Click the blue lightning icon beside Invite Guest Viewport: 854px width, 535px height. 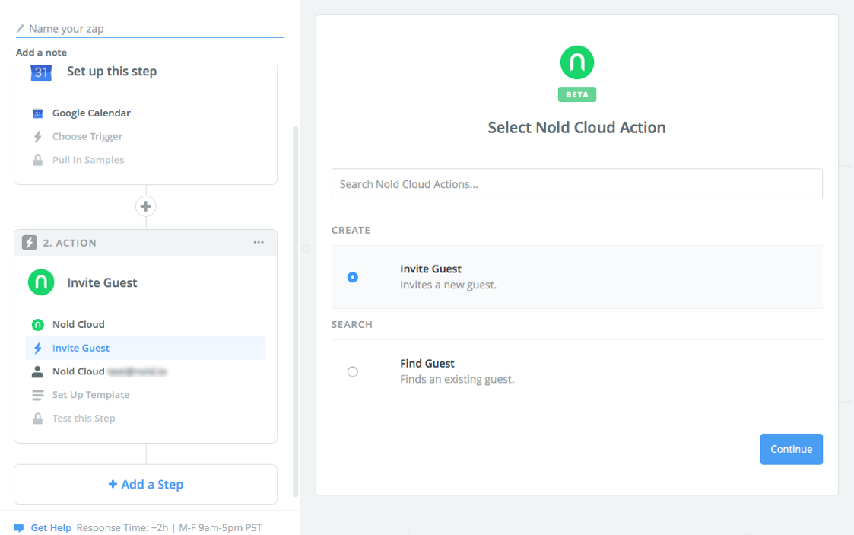coord(37,348)
